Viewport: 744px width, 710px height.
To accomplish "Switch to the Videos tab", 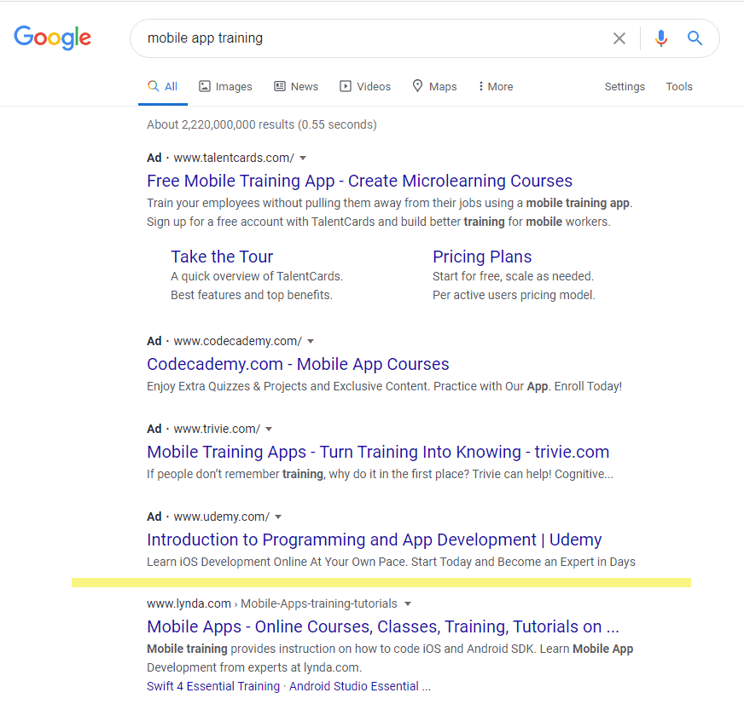I will tap(365, 86).
